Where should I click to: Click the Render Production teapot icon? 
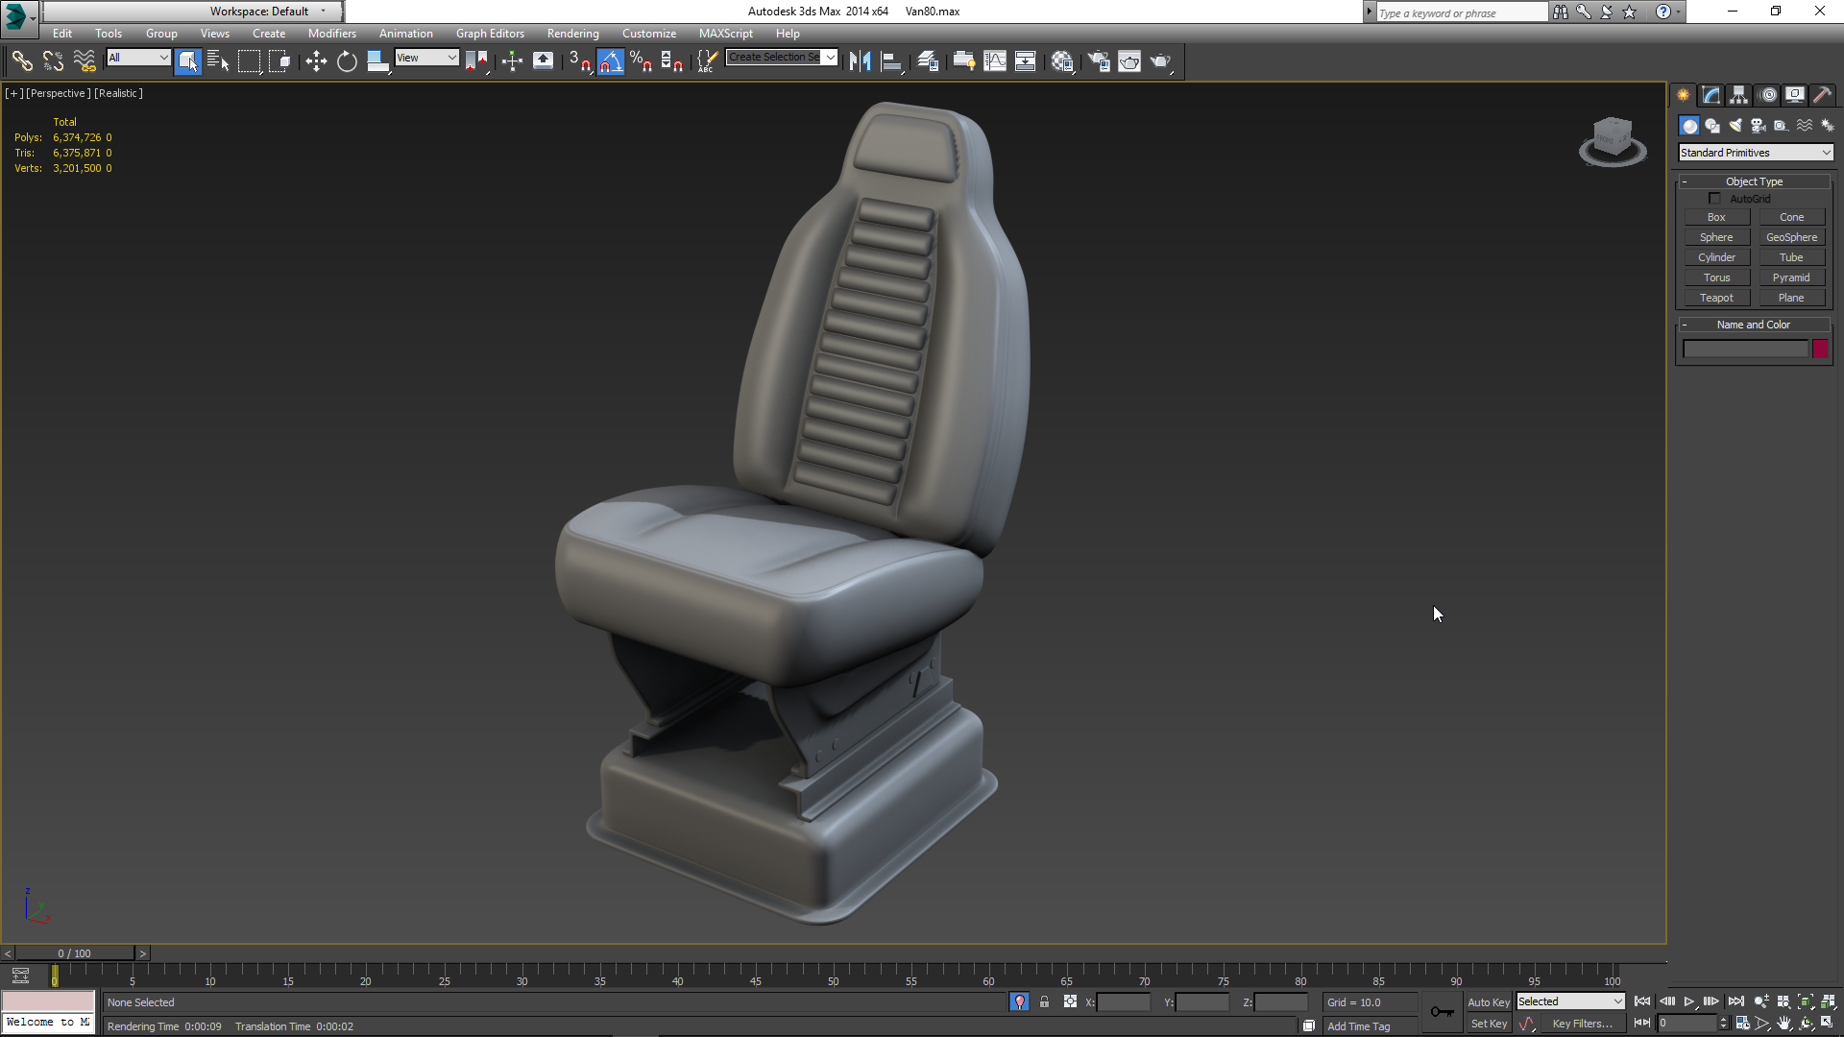point(1161,61)
